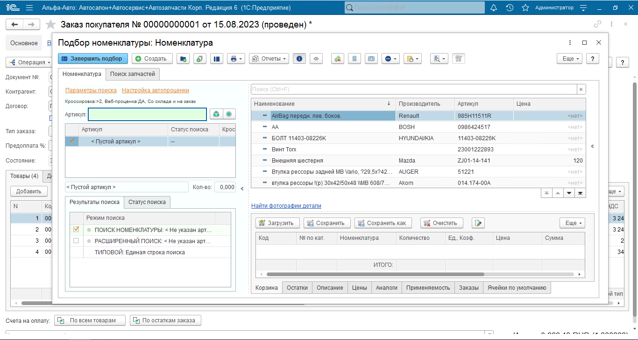Click the vertical scrollbar of the order window
The image size is (638, 340).
[x=635, y=200]
